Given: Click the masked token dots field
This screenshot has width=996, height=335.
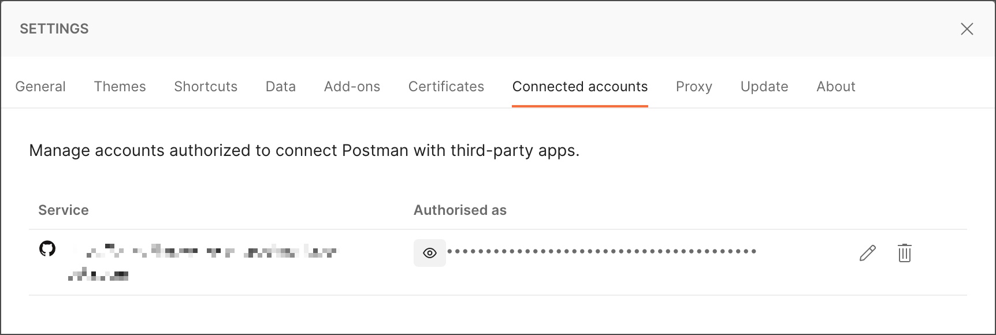Looking at the screenshot, I should tap(601, 251).
